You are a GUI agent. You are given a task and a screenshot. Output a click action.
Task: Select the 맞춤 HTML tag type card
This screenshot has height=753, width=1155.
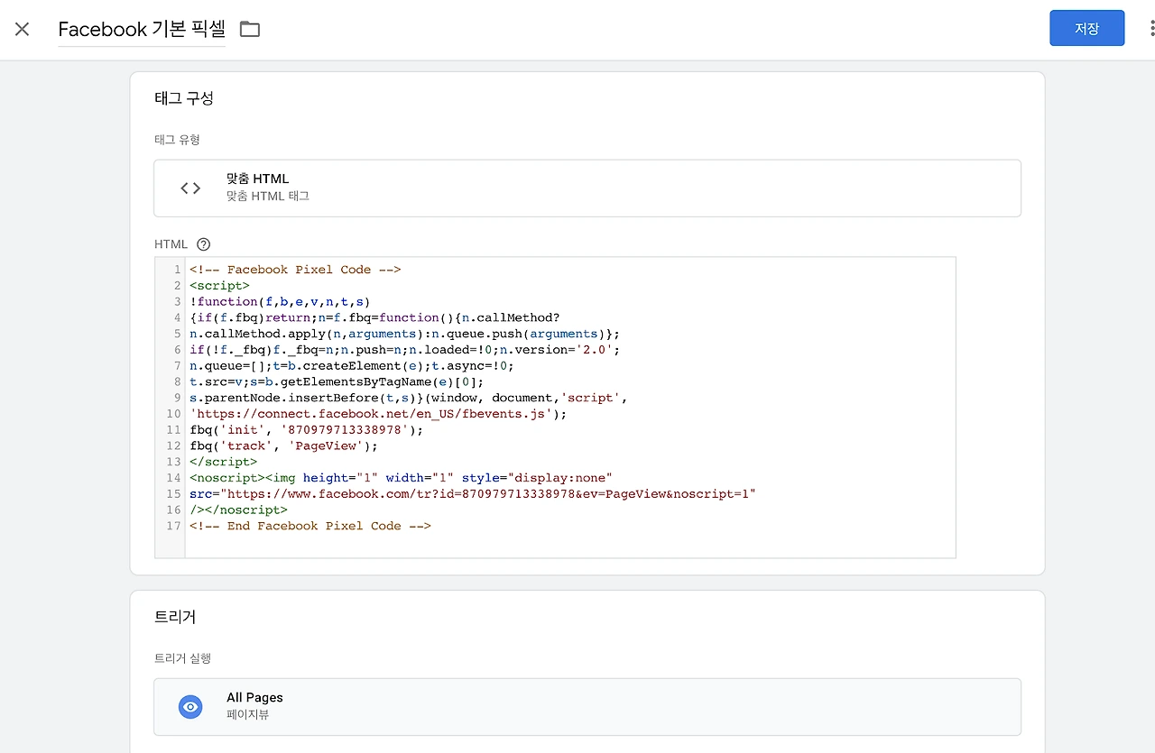pyautogui.click(x=587, y=188)
